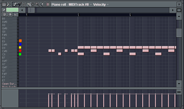
Task: Click the B7 key label
Action: point(4,58)
